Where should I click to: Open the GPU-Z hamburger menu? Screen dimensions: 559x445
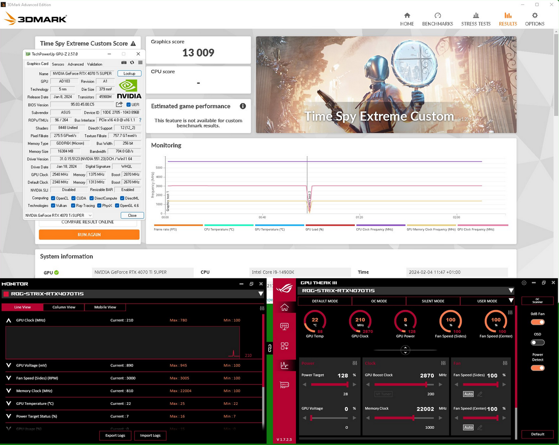(140, 63)
